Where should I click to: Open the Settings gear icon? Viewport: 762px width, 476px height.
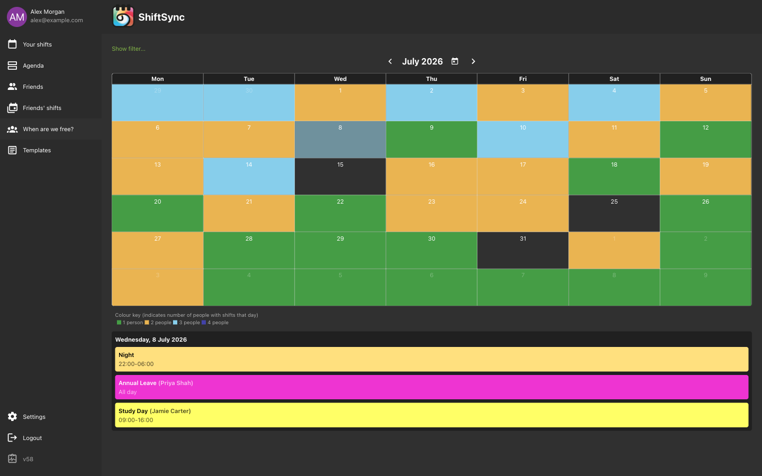pyautogui.click(x=12, y=417)
